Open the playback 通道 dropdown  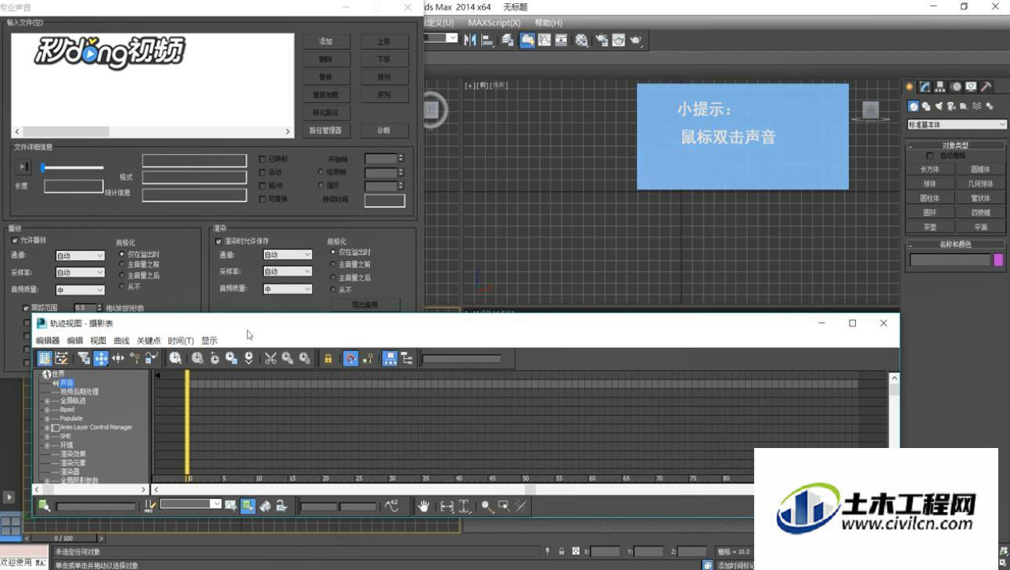click(80, 256)
